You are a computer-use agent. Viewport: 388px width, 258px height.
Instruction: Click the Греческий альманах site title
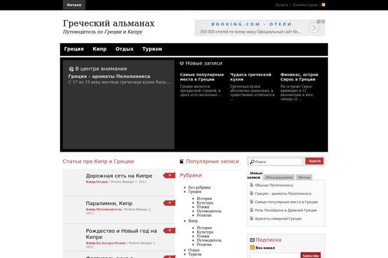tap(109, 23)
